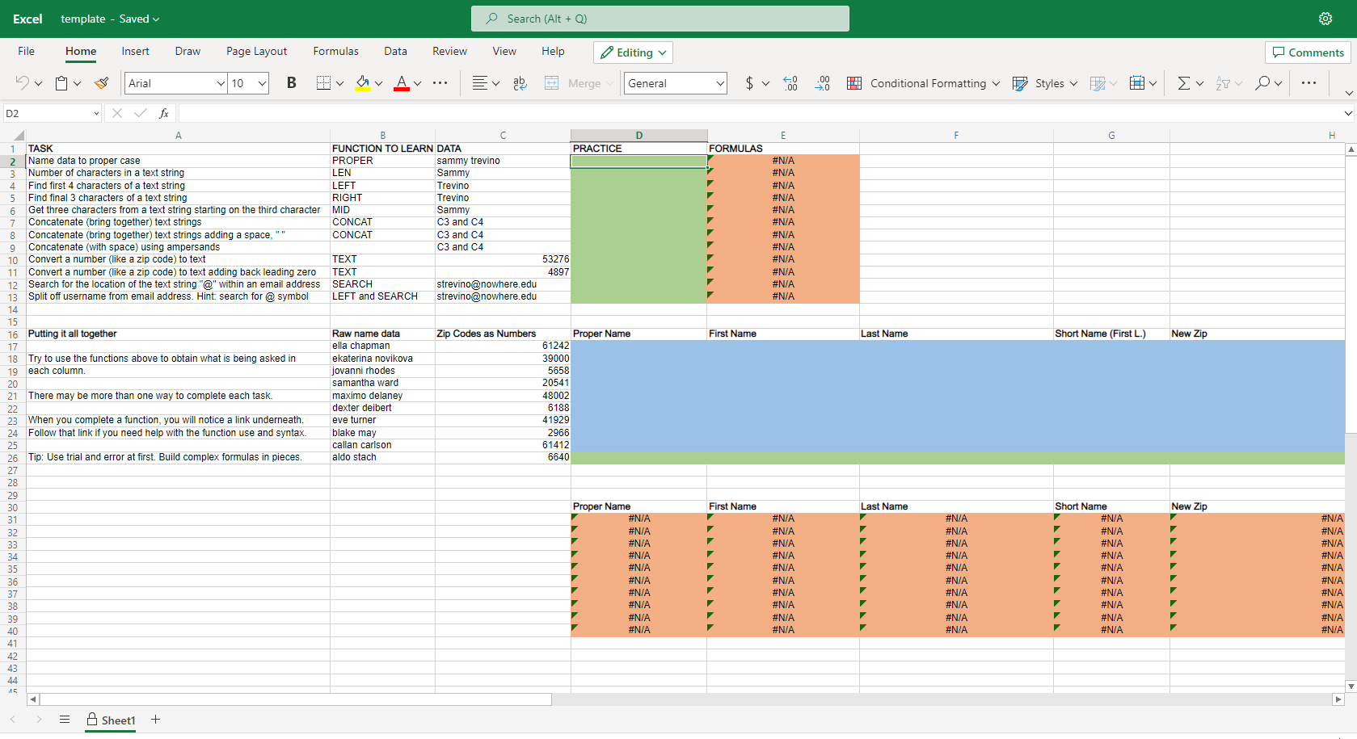The image size is (1357, 739).
Task: Open the Styles dropdown
Action: [1045, 83]
